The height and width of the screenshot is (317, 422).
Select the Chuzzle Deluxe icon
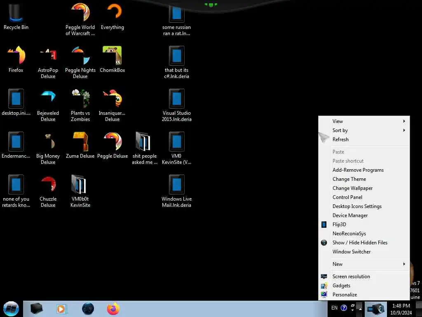coord(48,191)
